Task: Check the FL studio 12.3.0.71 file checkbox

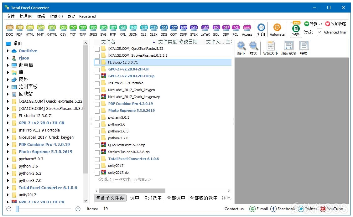Action: [x=97, y=62]
